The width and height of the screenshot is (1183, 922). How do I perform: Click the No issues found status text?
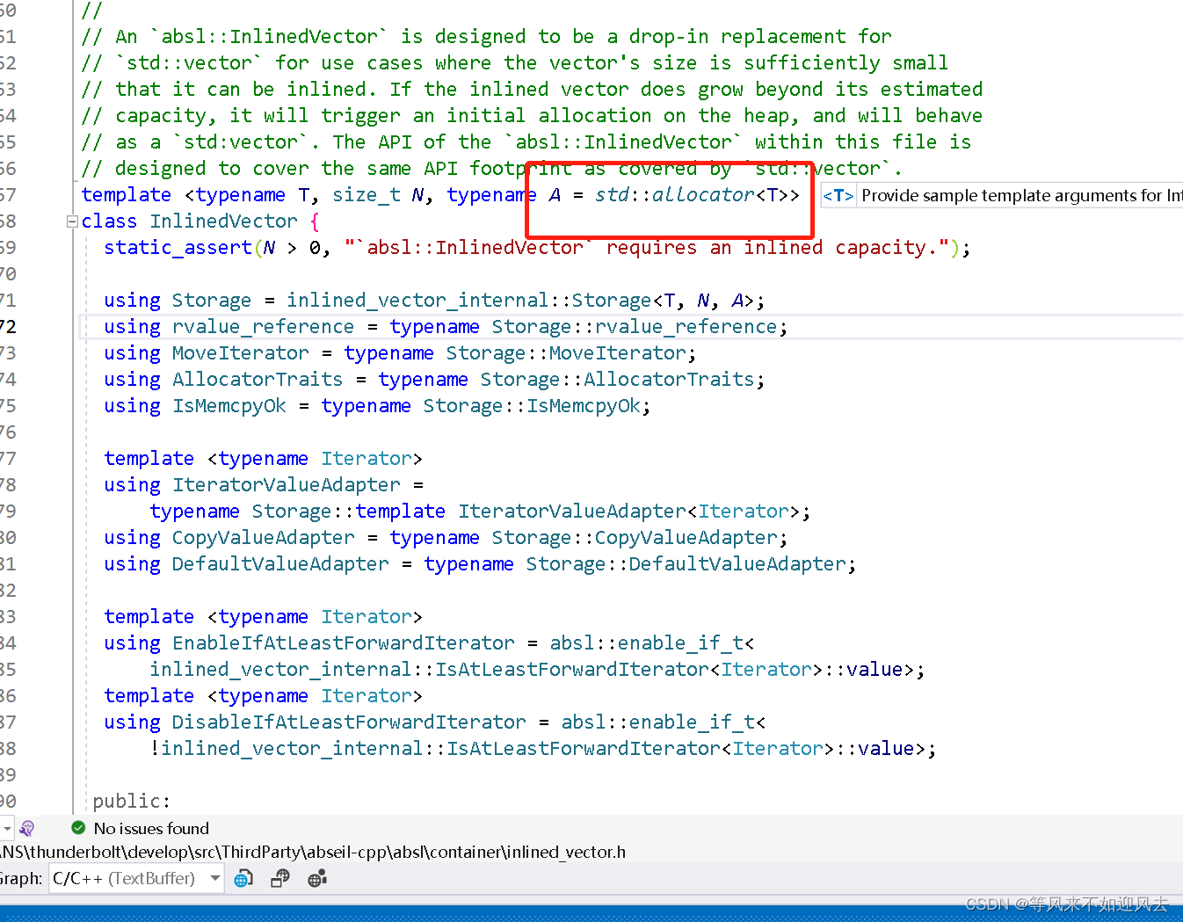click(x=151, y=829)
